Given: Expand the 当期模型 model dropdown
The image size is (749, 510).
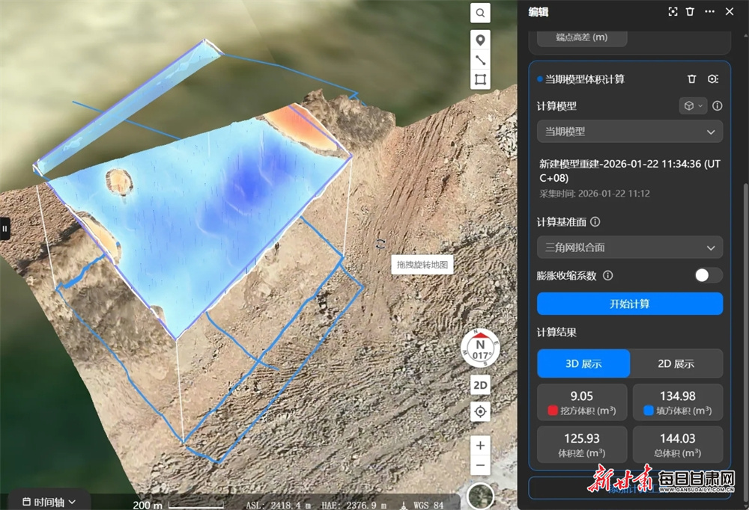Looking at the screenshot, I should [630, 132].
